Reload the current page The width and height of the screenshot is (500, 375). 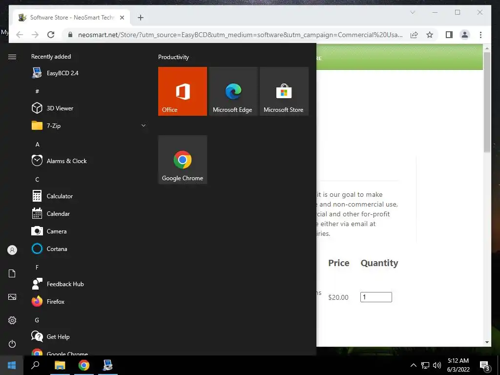coord(51,35)
